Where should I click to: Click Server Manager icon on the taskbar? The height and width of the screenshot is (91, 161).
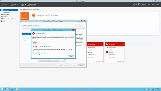click(7, 89)
